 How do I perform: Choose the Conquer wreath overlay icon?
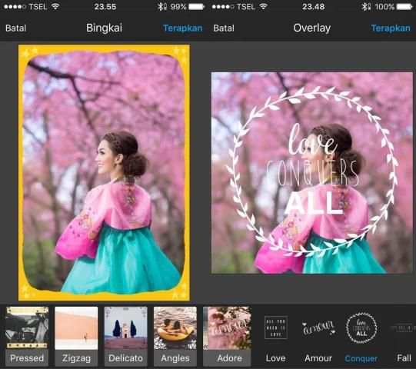click(x=361, y=328)
